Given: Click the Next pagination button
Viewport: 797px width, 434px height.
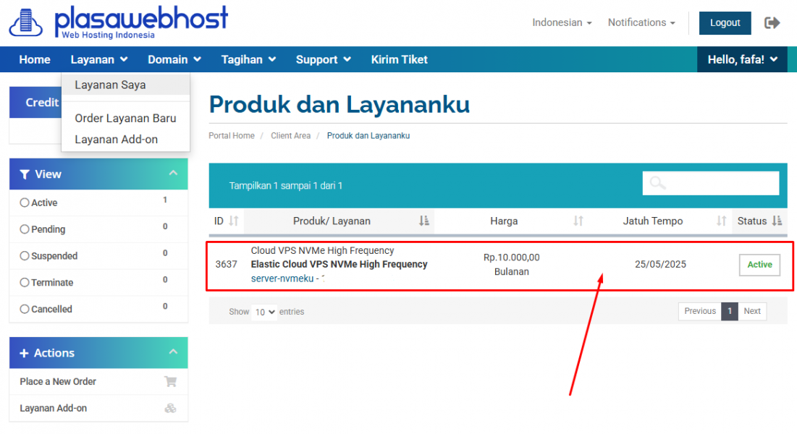Looking at the screenshot, I should point(752,311).
